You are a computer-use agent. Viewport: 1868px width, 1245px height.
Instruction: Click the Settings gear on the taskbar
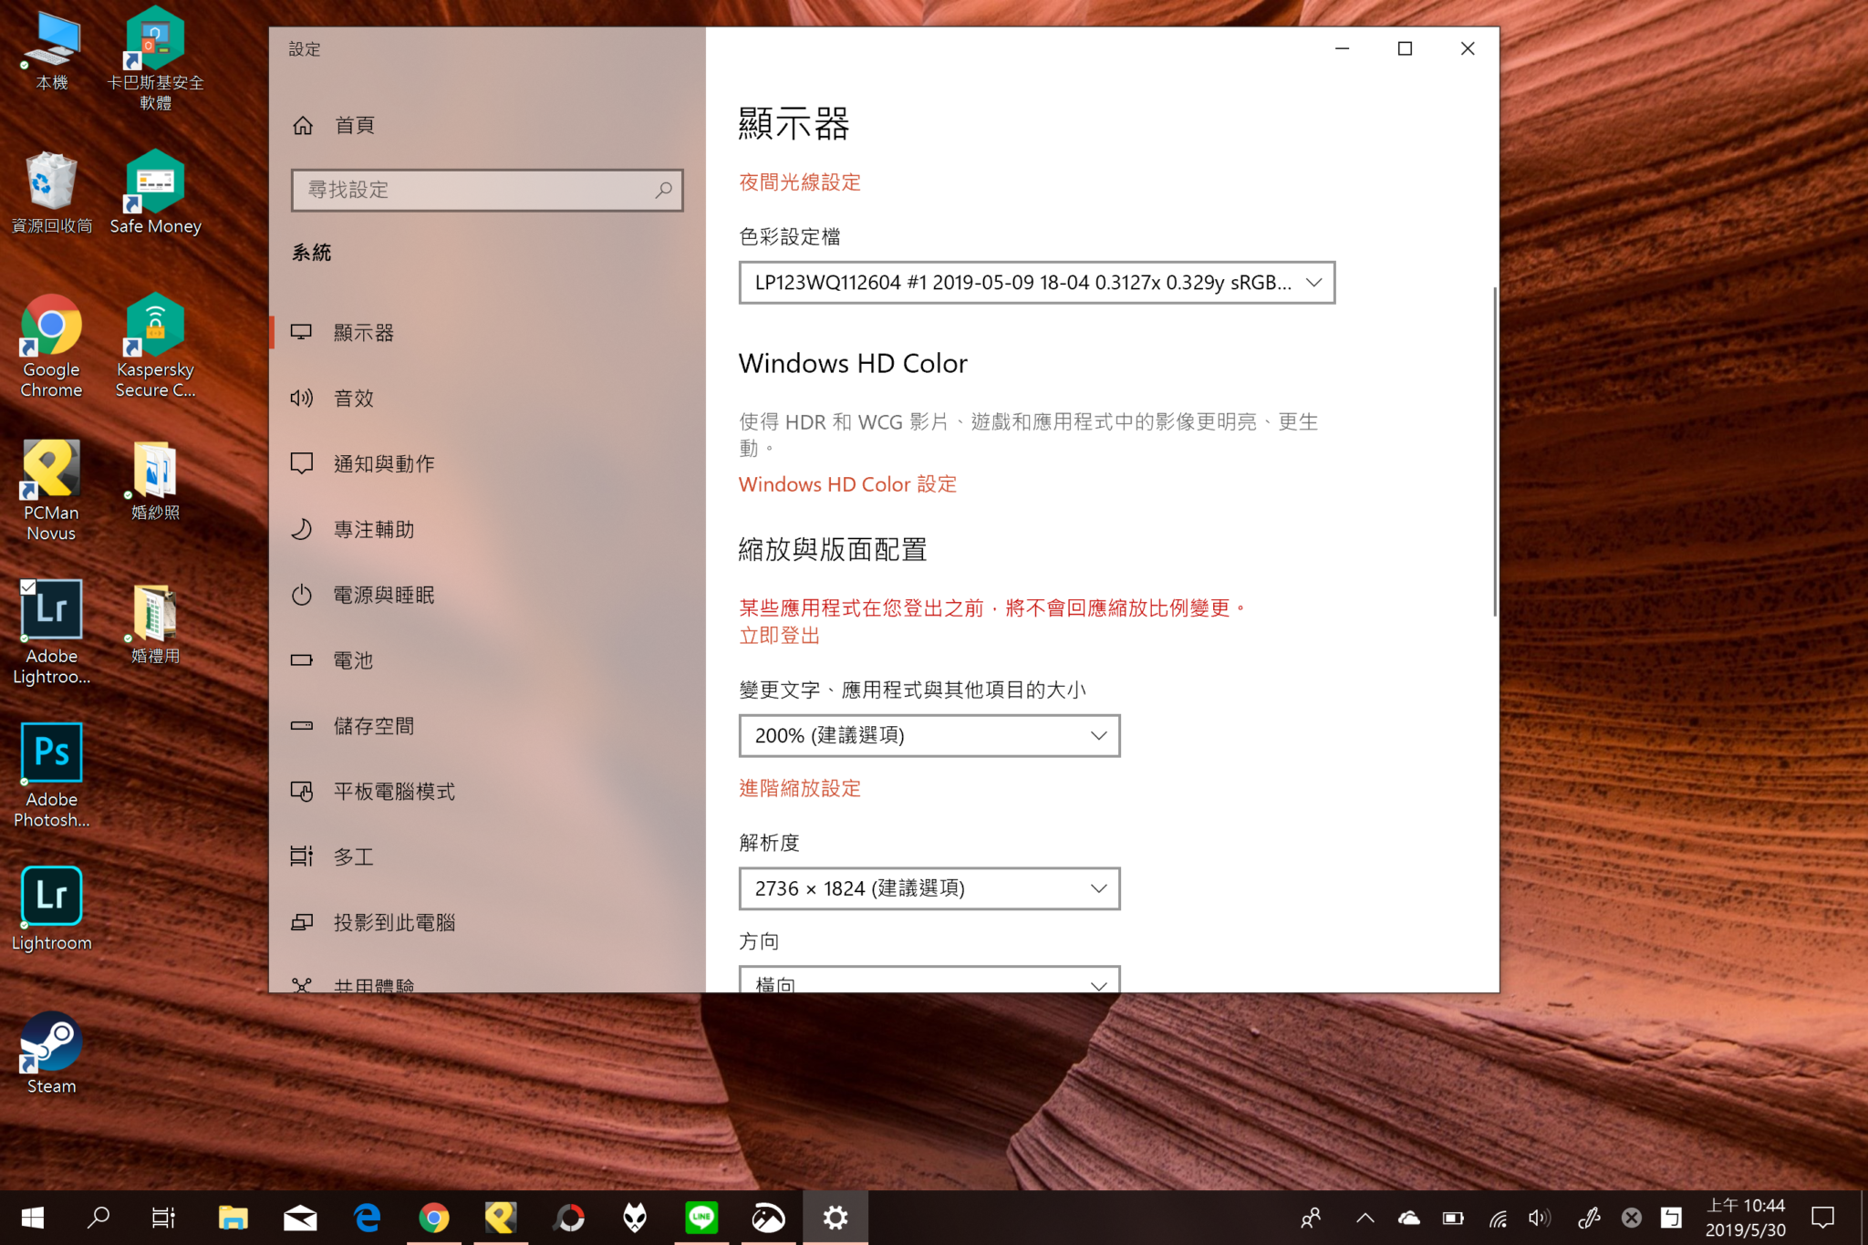click(x=835, y=1218)
